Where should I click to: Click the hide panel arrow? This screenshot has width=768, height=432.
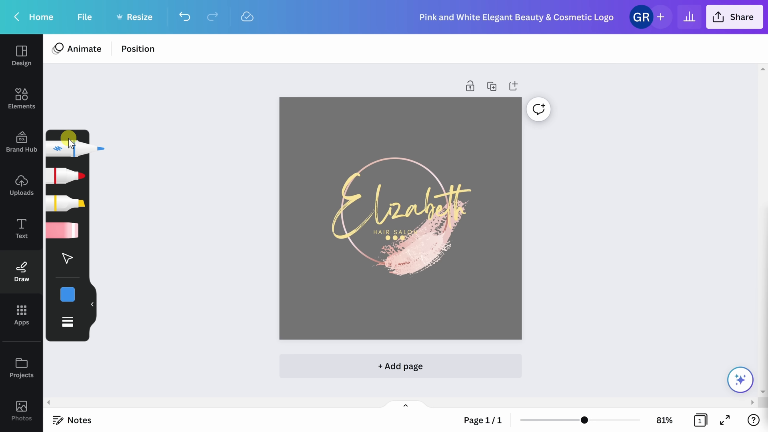coord(92,305)
